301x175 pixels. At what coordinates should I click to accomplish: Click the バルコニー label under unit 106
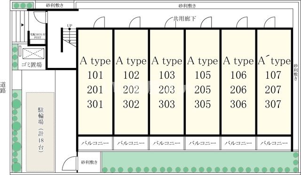tap(238, 143)
